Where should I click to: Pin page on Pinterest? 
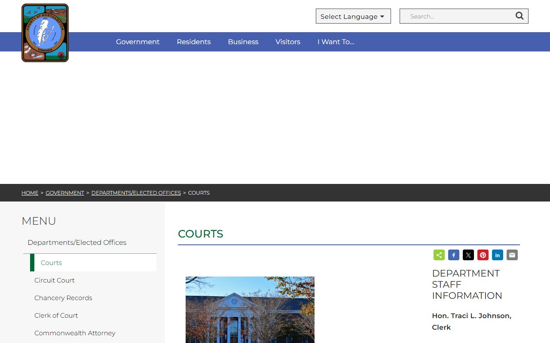(x=483, y=255)
